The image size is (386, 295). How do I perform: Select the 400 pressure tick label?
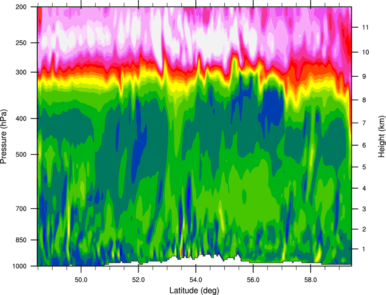[x=21, y=118]
